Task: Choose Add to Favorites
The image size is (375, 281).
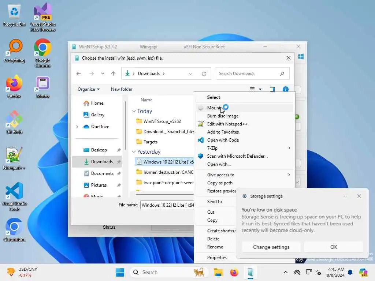Action: tap(244, 132)
